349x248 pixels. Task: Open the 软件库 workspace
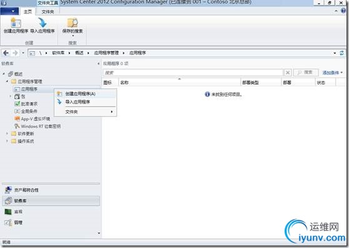(51, 201)
